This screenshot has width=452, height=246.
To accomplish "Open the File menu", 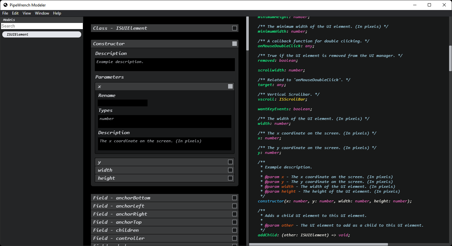I will (x=5, y=13).
